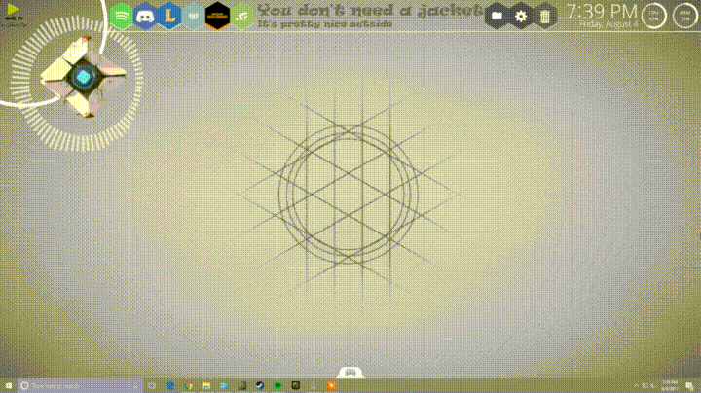Screen dimensions: 701x393
Task: Click the Destiny Ghost visualizer widget
Action: coord(83,78)
